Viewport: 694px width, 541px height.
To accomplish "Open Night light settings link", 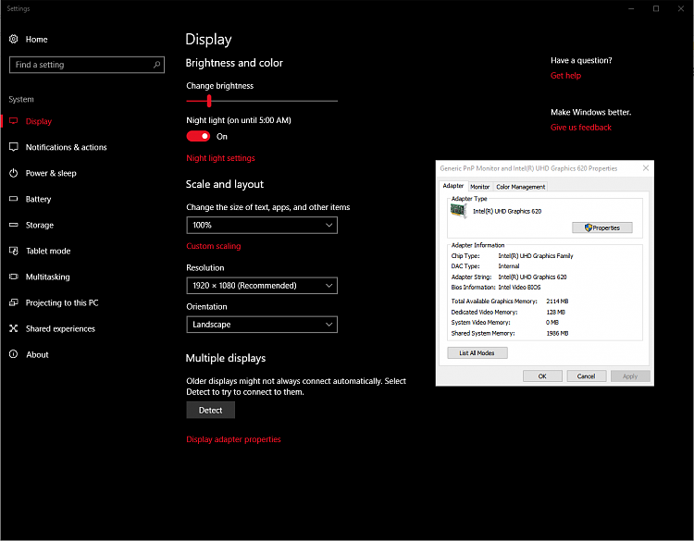I will [220, 158].
